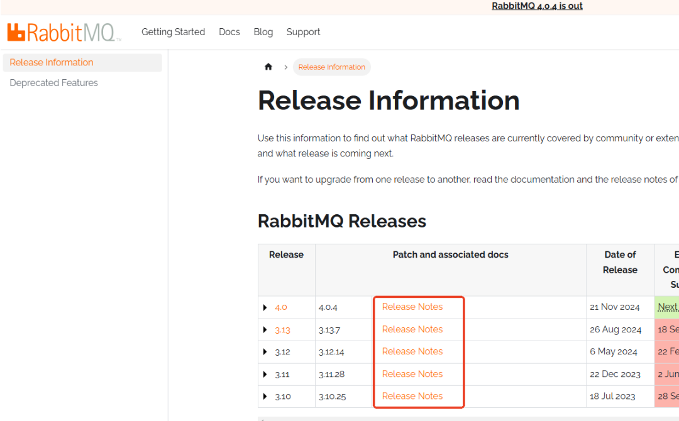The width and height of the screenshot is (679, 421).
Task: Expand the 3.12 release row
Action: click(265, 352)
